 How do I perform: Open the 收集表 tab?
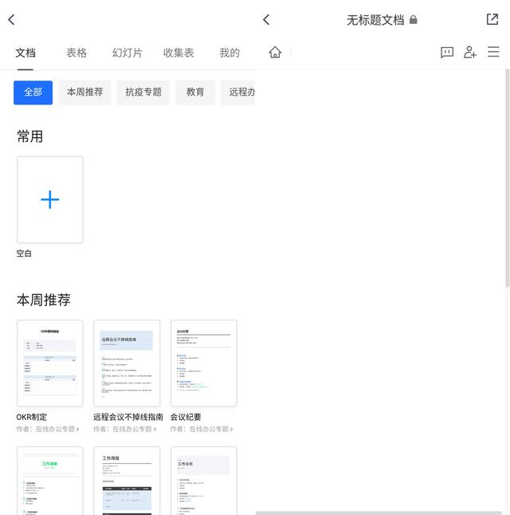coord(178,53)
